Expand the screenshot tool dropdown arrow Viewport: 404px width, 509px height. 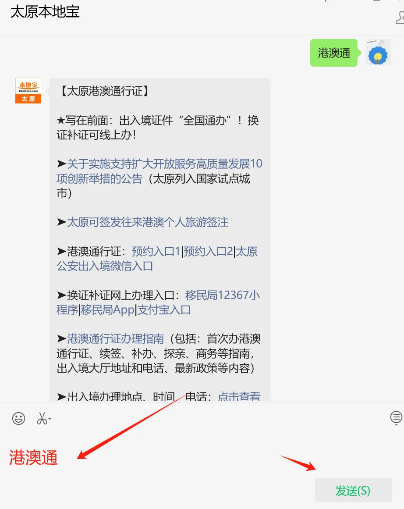(x=50, y=419)
